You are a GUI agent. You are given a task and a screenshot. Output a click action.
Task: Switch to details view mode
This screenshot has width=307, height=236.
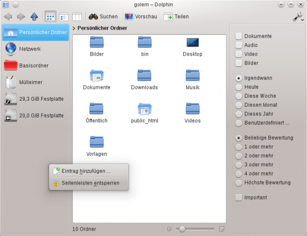pyautogui.click(x=64, y=16)
